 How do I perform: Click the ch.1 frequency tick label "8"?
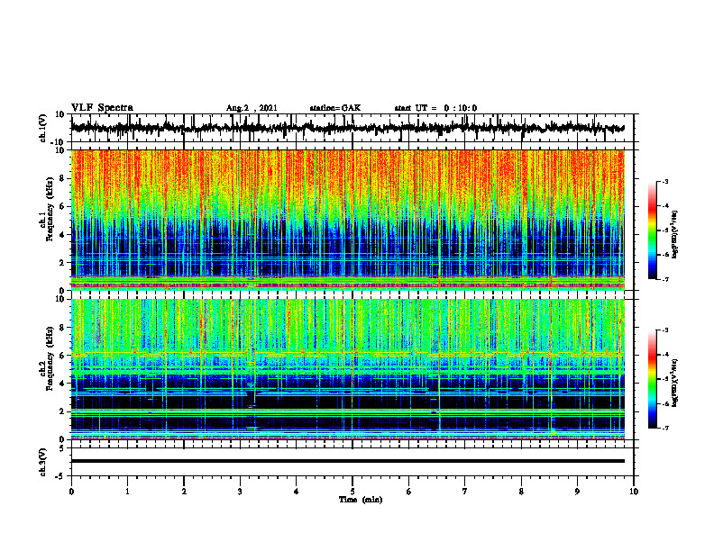pos(62,178)
